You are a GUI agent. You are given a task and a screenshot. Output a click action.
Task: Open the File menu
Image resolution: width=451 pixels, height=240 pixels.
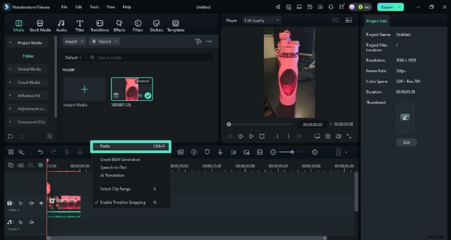coord(64,7)
